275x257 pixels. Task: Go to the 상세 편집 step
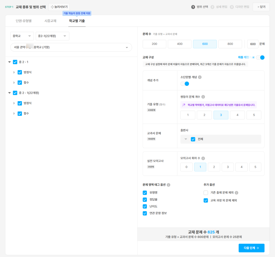point(219,7)
